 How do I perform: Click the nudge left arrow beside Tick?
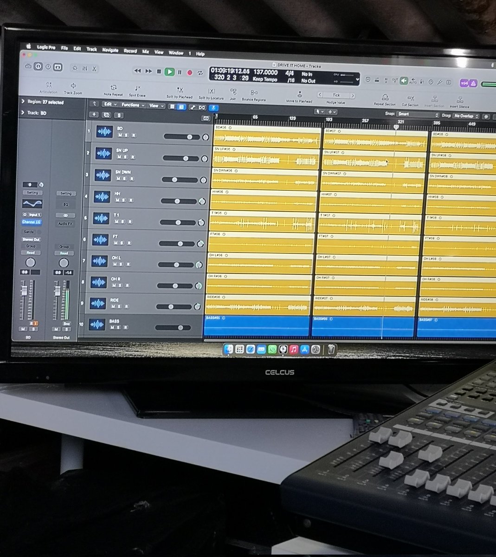(321, 95)
